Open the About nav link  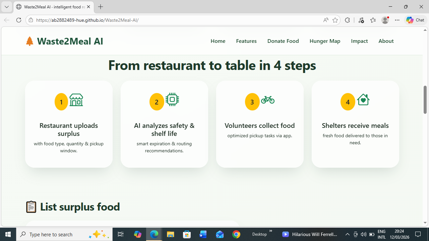[x=386, y=41]
